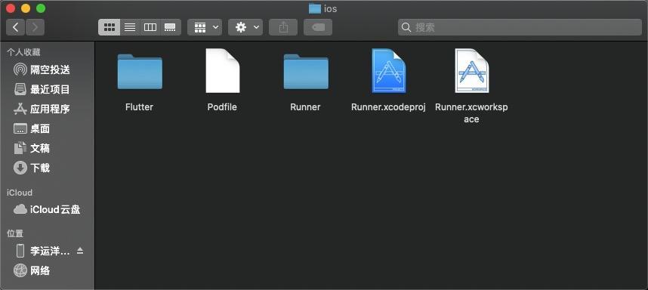Go back with the left chevron button
The height and width of the screenshot is (290, 648).
coord(16,27)
